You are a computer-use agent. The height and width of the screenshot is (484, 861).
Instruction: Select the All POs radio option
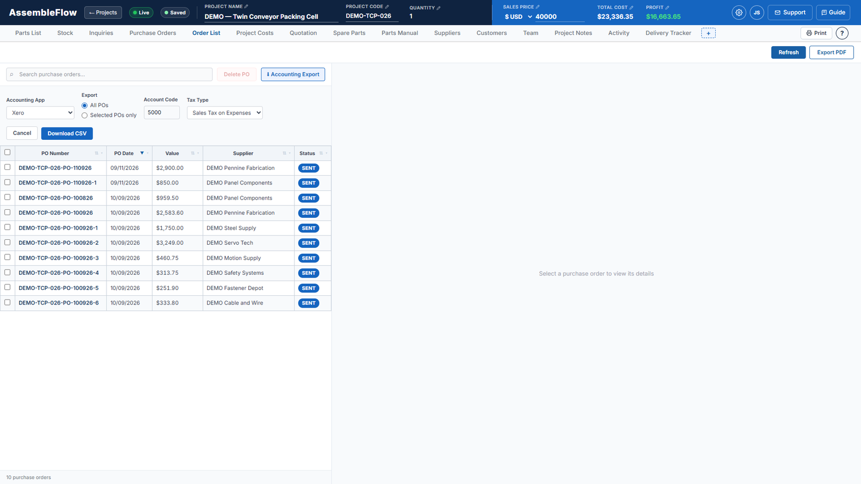click(x=84, y=105)
